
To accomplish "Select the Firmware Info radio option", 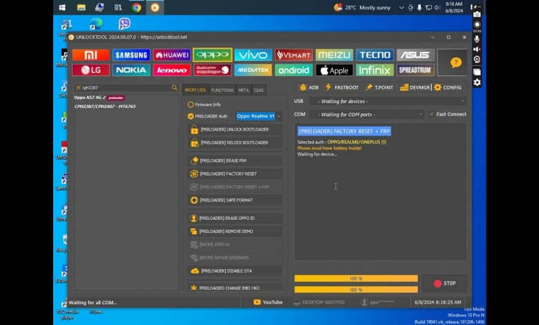I will [191, 104].
